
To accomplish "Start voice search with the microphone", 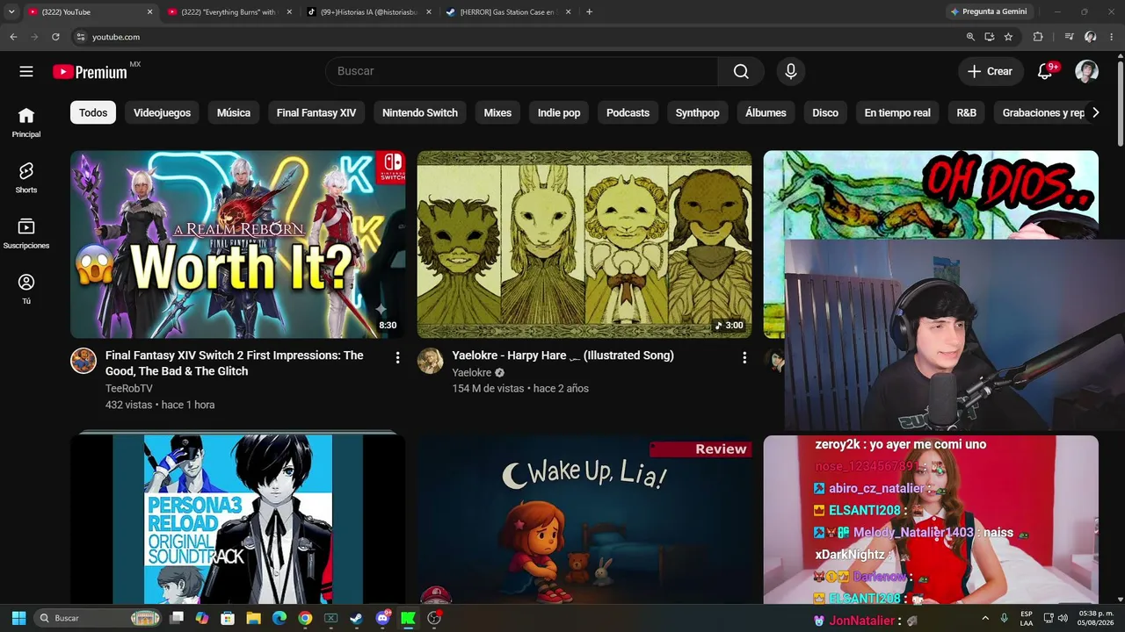I will 791,71.
